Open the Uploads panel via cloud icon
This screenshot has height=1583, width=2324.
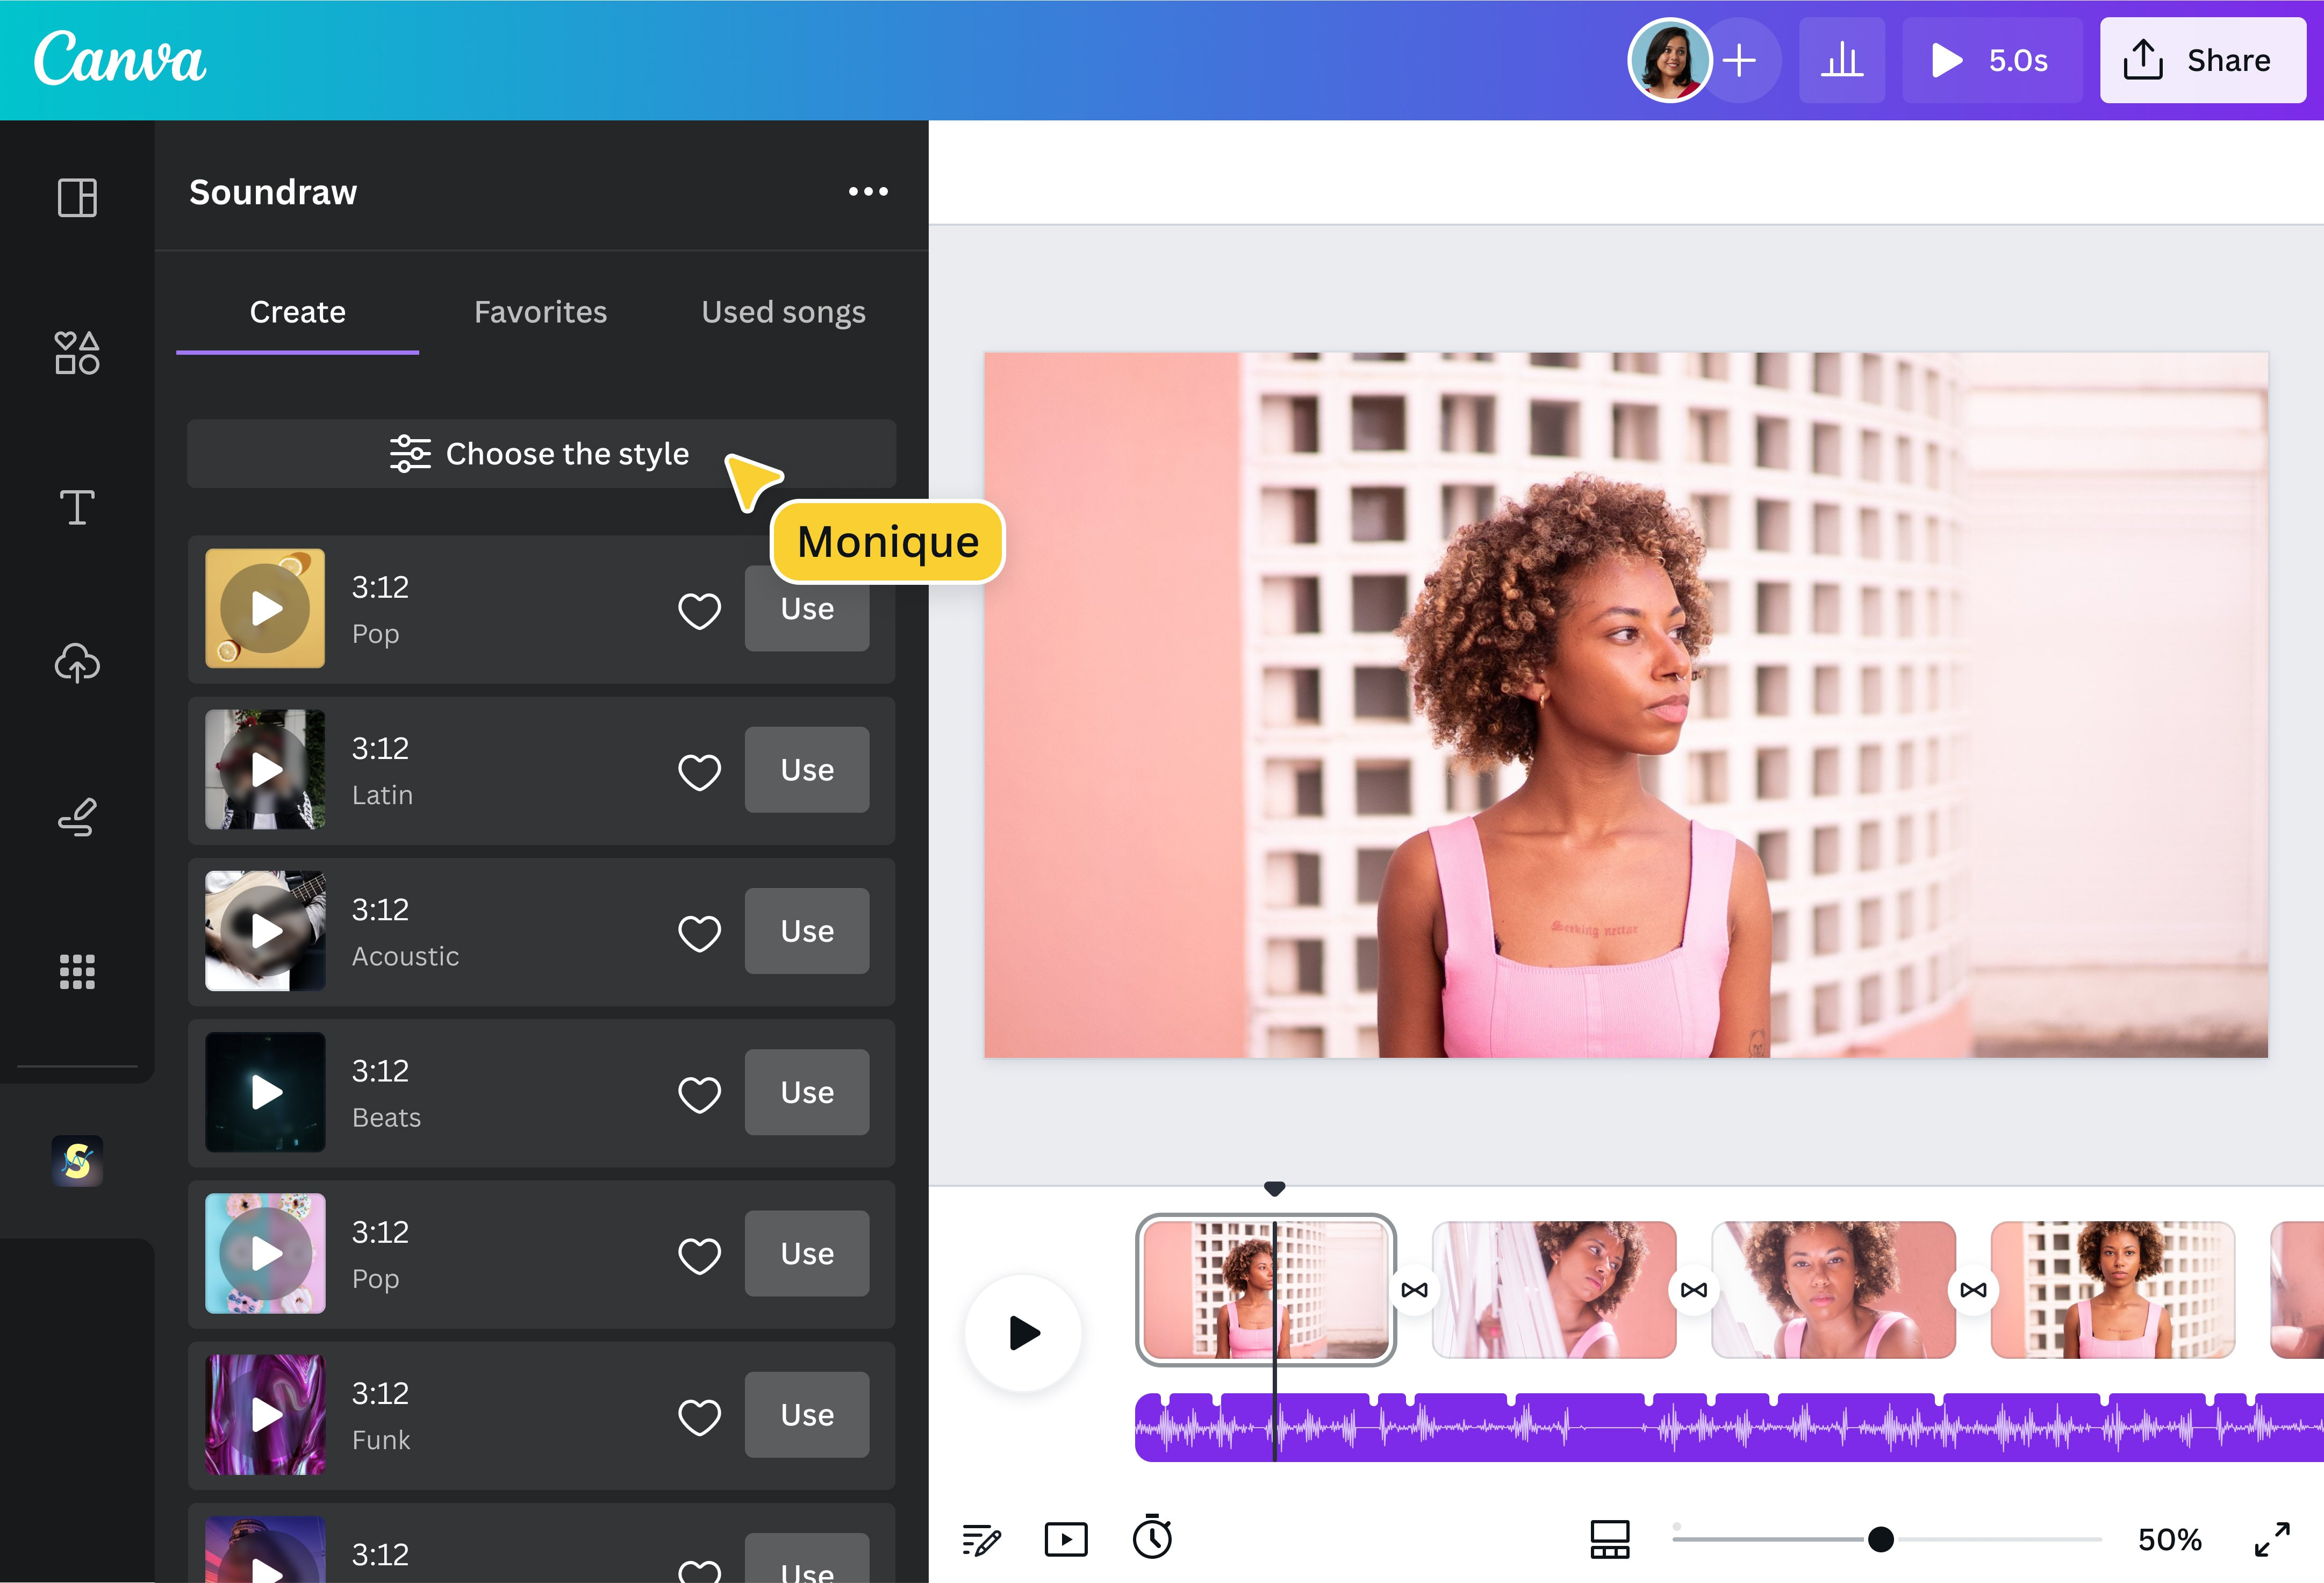76,663
